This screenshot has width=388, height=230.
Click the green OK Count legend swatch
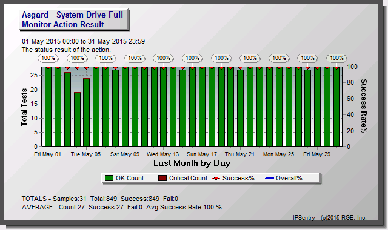[x=109, y=178]
